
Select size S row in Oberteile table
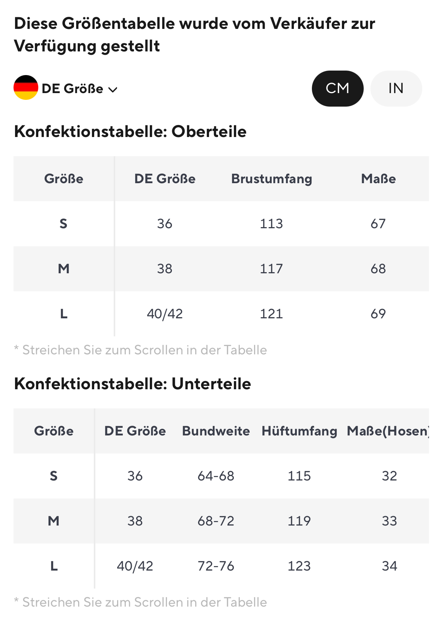point(63,224)
